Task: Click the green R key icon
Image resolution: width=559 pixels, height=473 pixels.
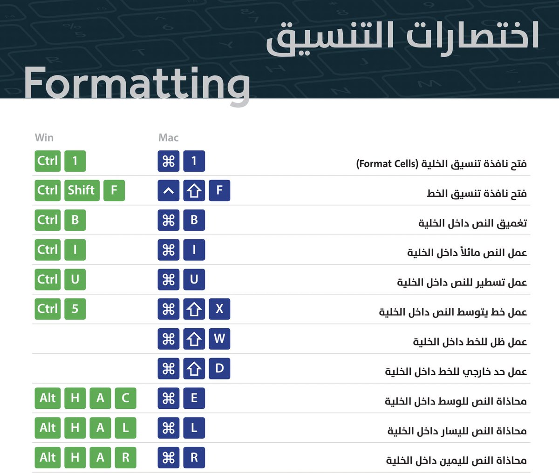Action: click(x=125, y=458)
